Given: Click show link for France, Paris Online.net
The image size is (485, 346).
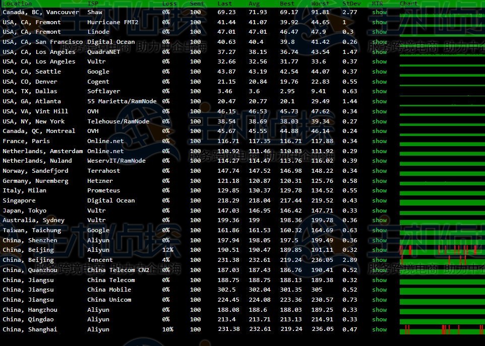Looking at the screenshot, I should pos(379,141).
